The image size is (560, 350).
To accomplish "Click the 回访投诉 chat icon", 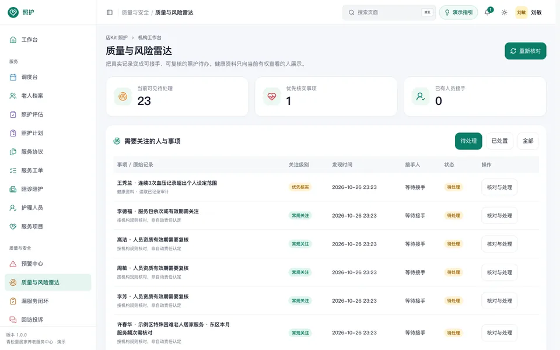I will 13,320.
